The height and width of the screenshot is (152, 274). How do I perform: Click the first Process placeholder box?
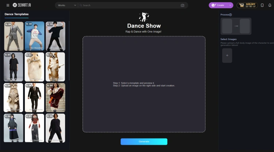click(x=227, y=26)
